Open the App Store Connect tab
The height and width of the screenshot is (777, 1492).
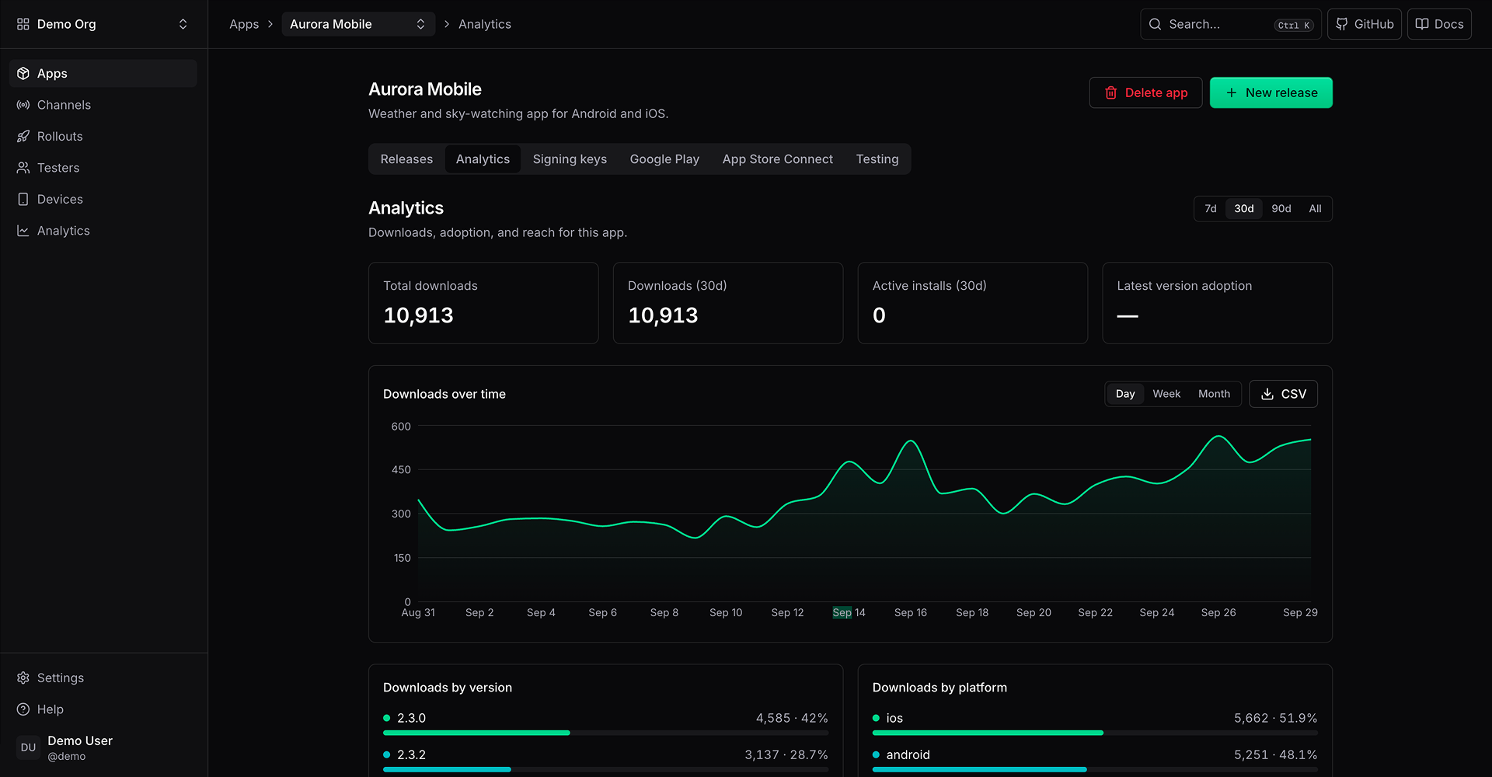(778, 159)
